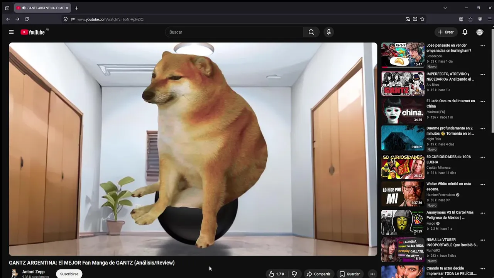This screenshot has height=278, width=494.
Task: Open the YouTube hamburger guide menu
Action: point(11,32)
